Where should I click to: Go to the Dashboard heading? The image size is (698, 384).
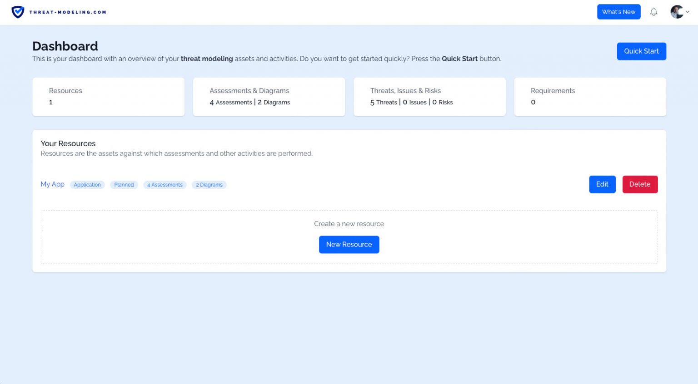[65, 46]
